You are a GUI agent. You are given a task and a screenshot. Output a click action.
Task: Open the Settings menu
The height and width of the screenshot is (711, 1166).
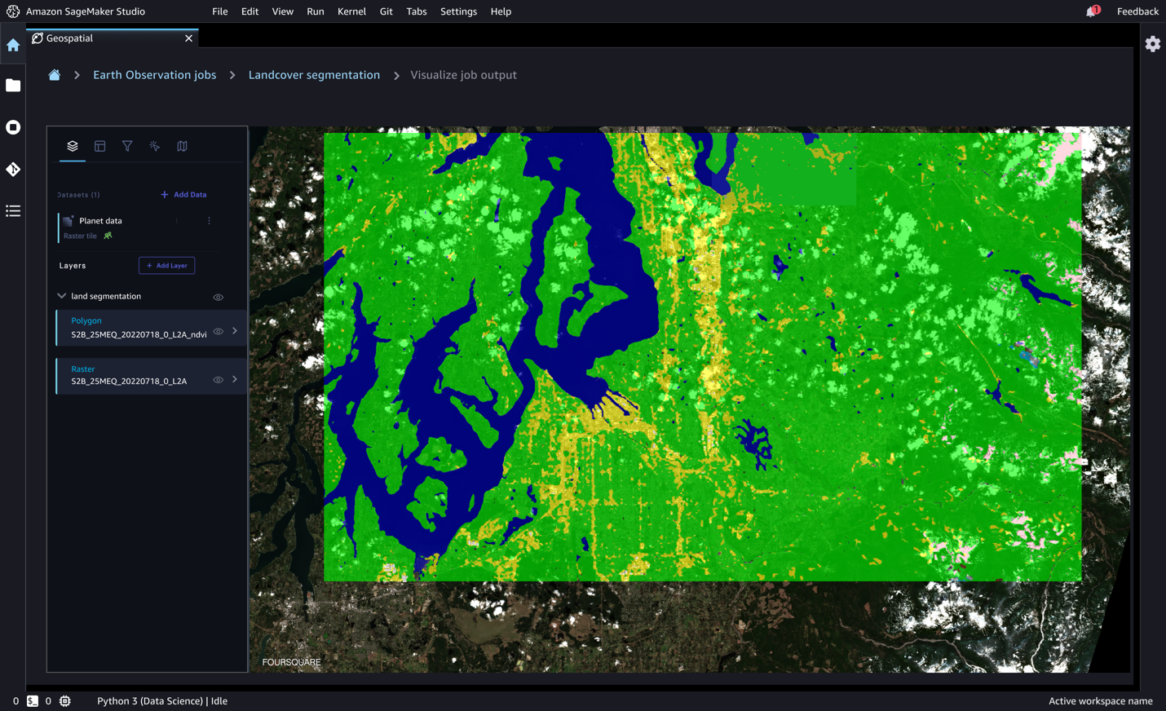(x=458, y=11)
